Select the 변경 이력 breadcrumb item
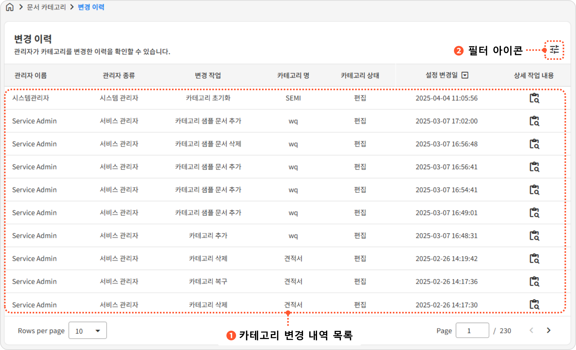Viewport: 576px width, 350px height. (x=91, y=7)
